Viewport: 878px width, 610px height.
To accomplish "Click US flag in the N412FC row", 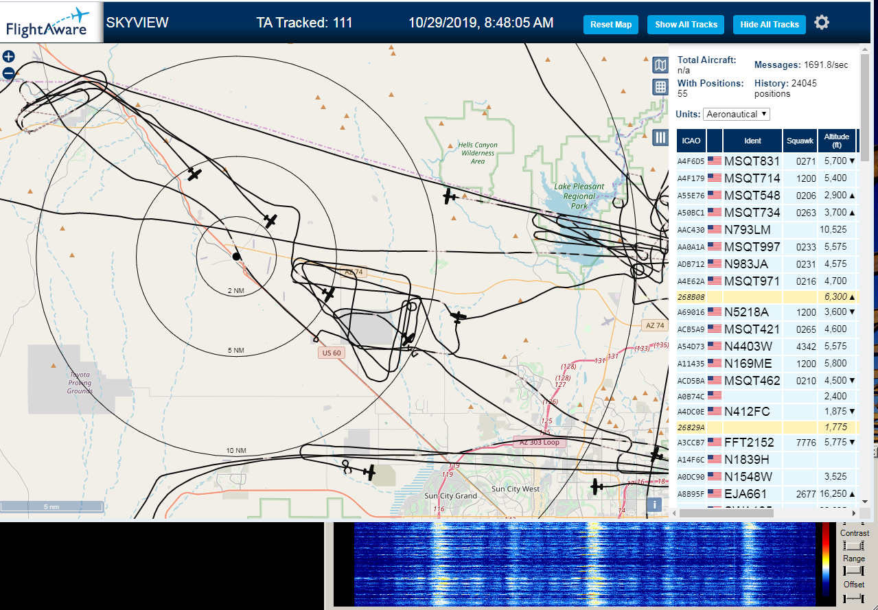I will [x=715, y=412].
